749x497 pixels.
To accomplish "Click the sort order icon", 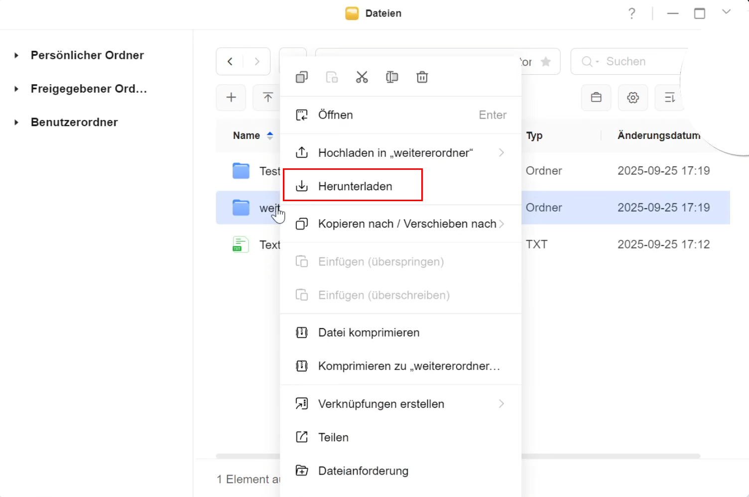I will coord(669,97).
